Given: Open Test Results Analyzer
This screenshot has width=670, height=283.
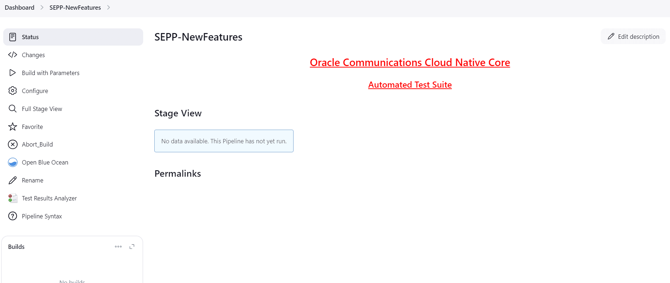Looking at the screenshot, I should [73, 198].
